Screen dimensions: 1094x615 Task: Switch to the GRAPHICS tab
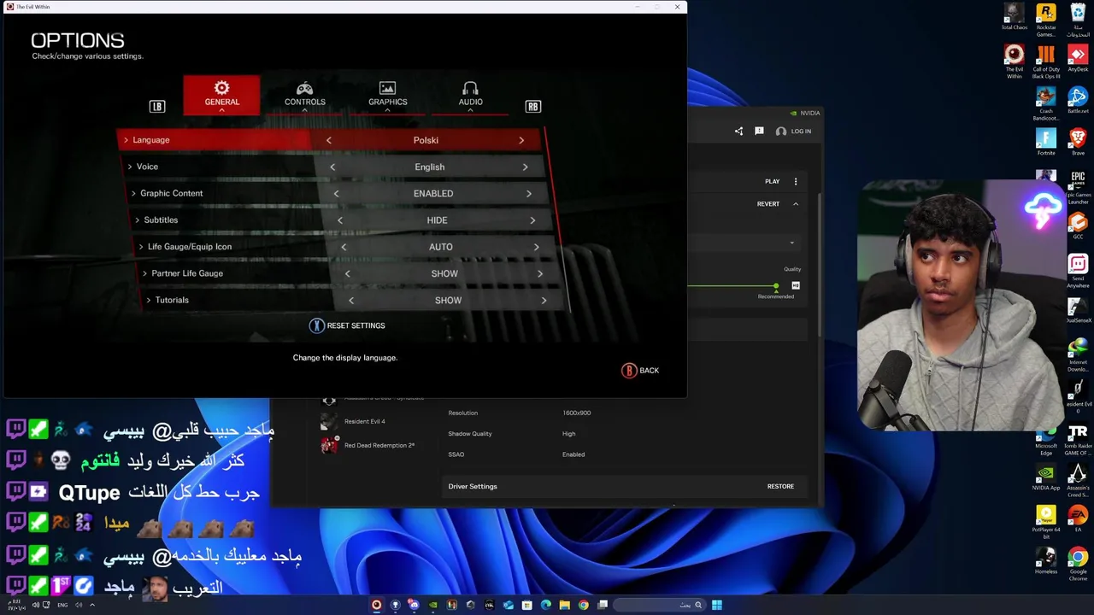click(x=387, y=94)
